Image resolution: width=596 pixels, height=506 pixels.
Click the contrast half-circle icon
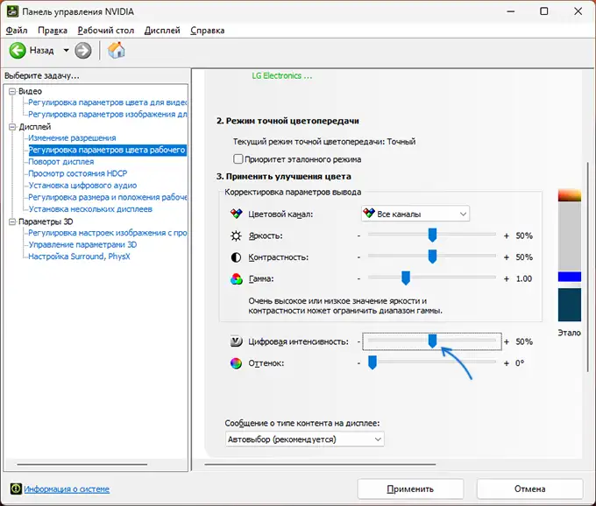click(x=236, y=257)
